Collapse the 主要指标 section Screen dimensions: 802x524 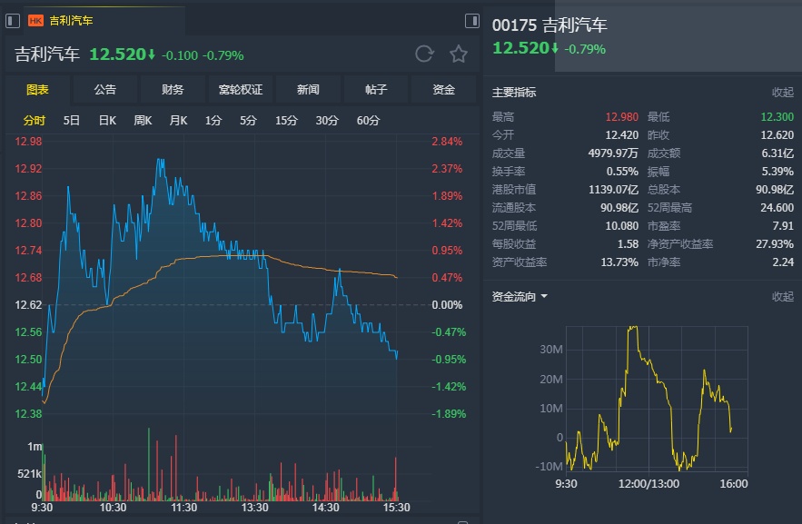782,93
